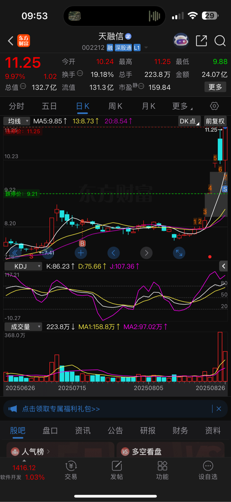This screenshot has height=502, width=231.
Task: Move chart cursor left arrow
Action: [x=113, y=253]
